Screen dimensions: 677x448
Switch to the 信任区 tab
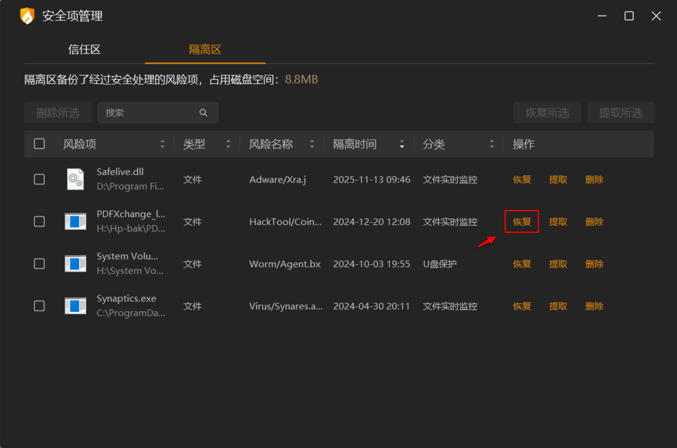pyautogui.click(x=84, y=49)
